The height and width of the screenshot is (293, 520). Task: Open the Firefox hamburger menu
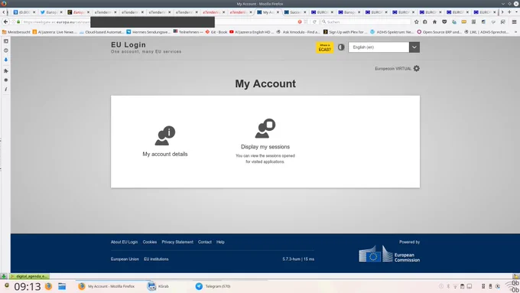(x=515, y=22)
